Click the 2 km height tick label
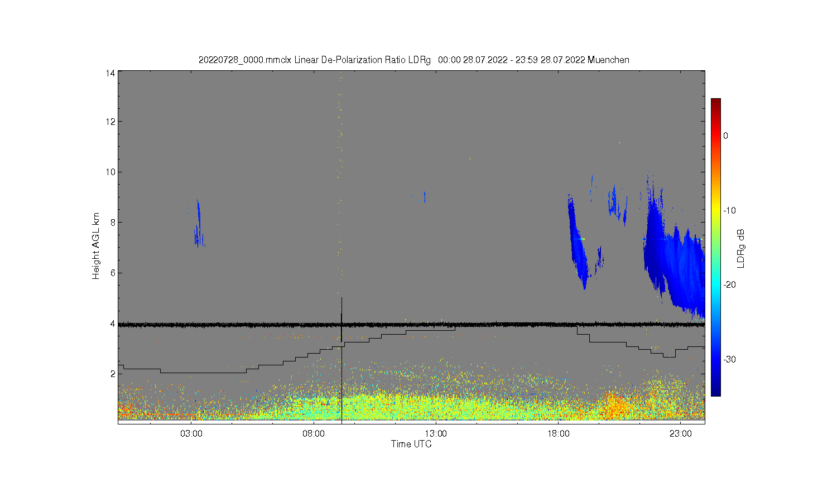837x502 pixels. 113,374
